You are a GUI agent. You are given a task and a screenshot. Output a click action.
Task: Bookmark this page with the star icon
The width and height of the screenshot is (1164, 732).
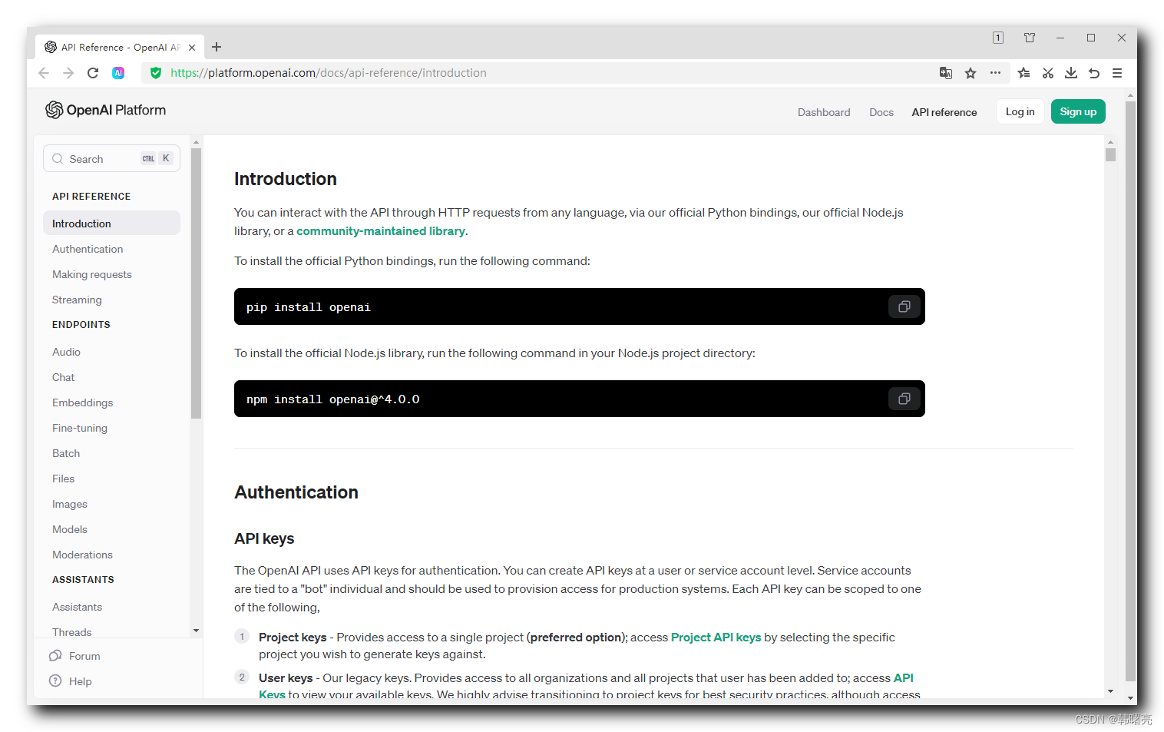tap(971, 73)
